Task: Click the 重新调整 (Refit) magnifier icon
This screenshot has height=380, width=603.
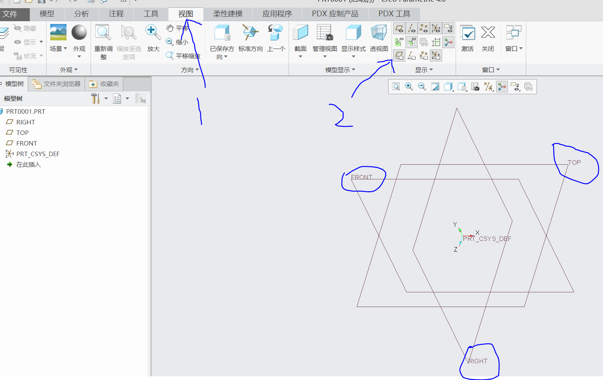Action: 103,33
